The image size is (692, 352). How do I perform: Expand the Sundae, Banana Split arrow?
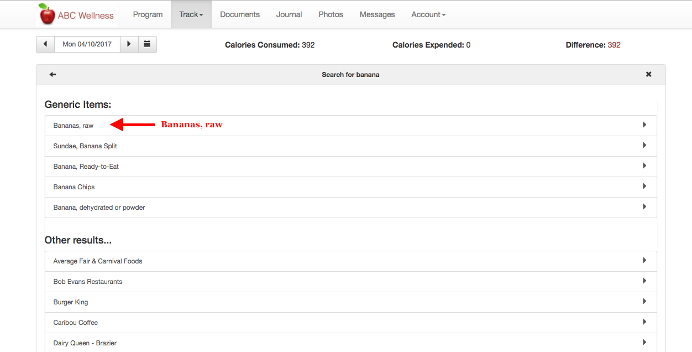tap(644, 146)
